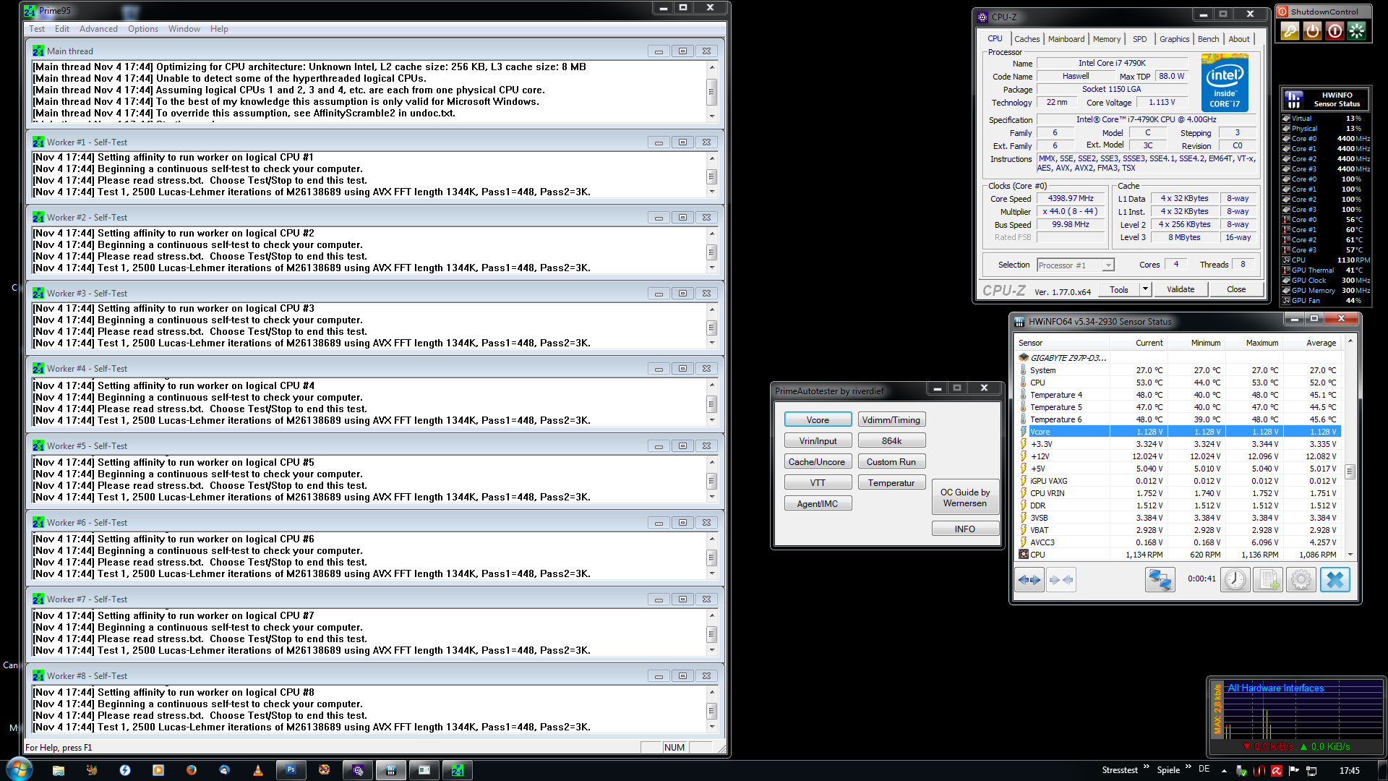Image resolution: width=1388 pixels, height=781 pixels.
Task: Switch to the Mainboard tab in CPU-Z
Action: (1066, 39)
